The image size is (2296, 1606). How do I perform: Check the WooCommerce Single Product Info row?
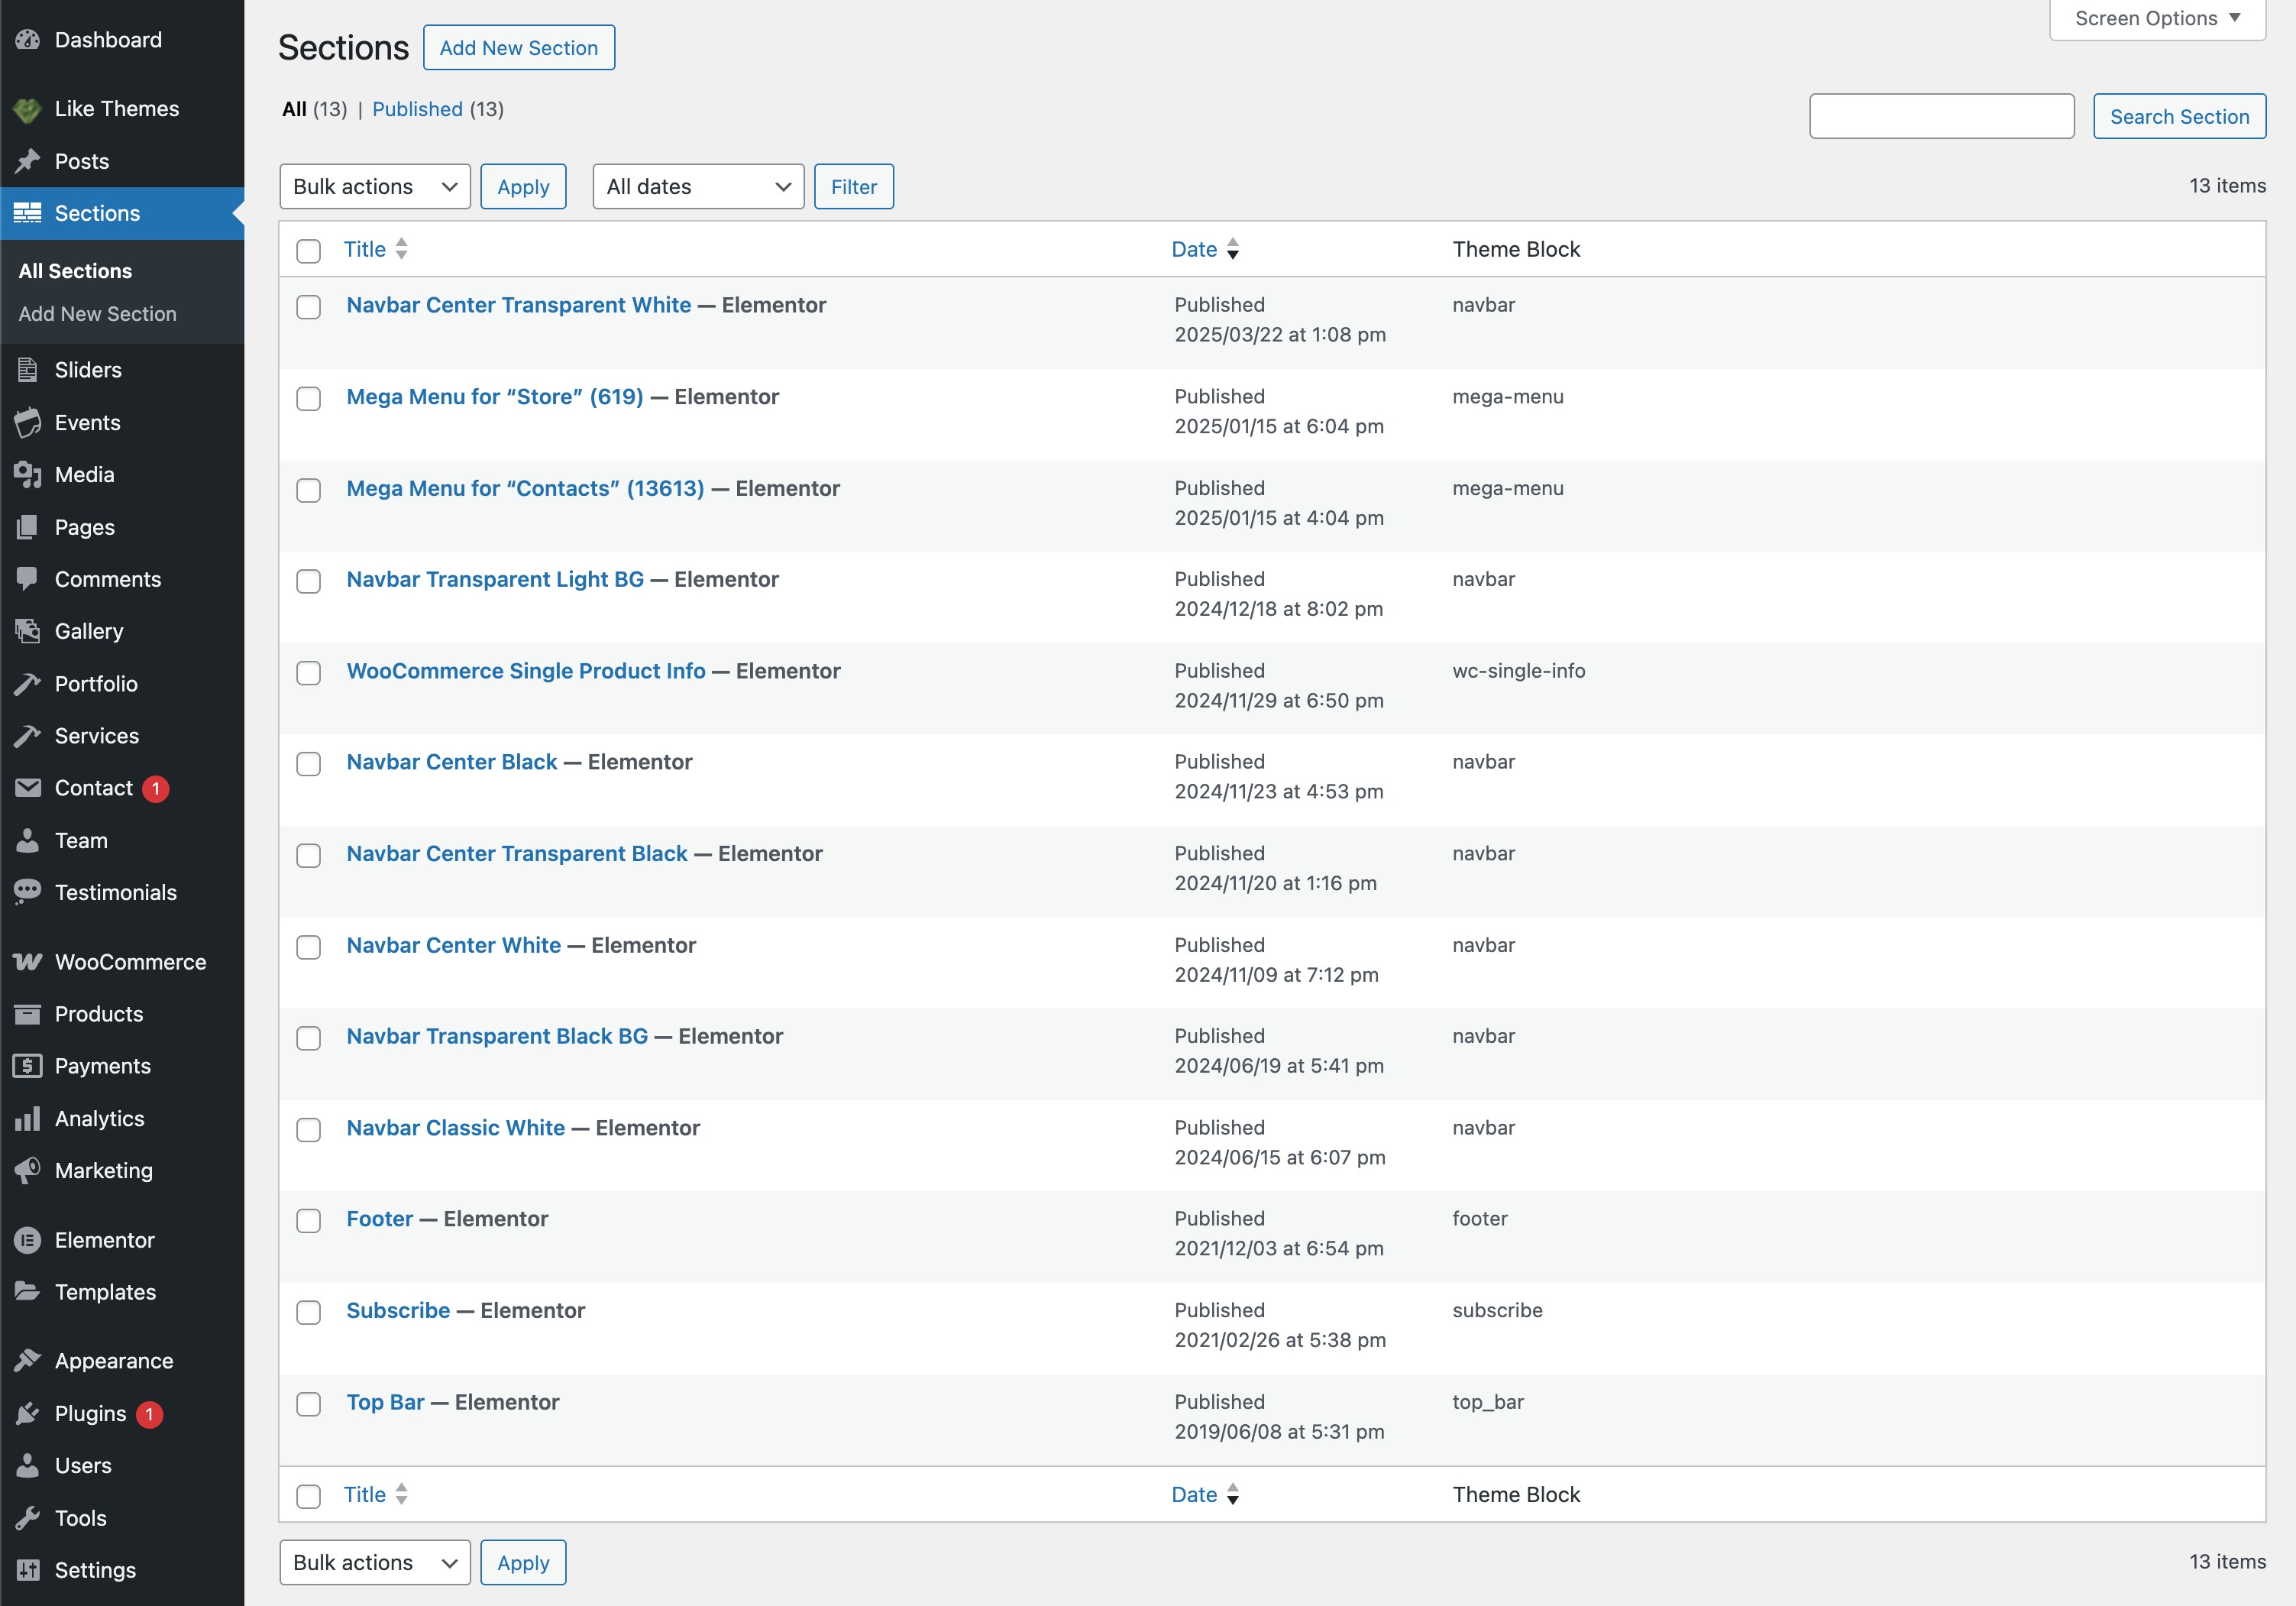pyautogui.click(x=309, y=672)
